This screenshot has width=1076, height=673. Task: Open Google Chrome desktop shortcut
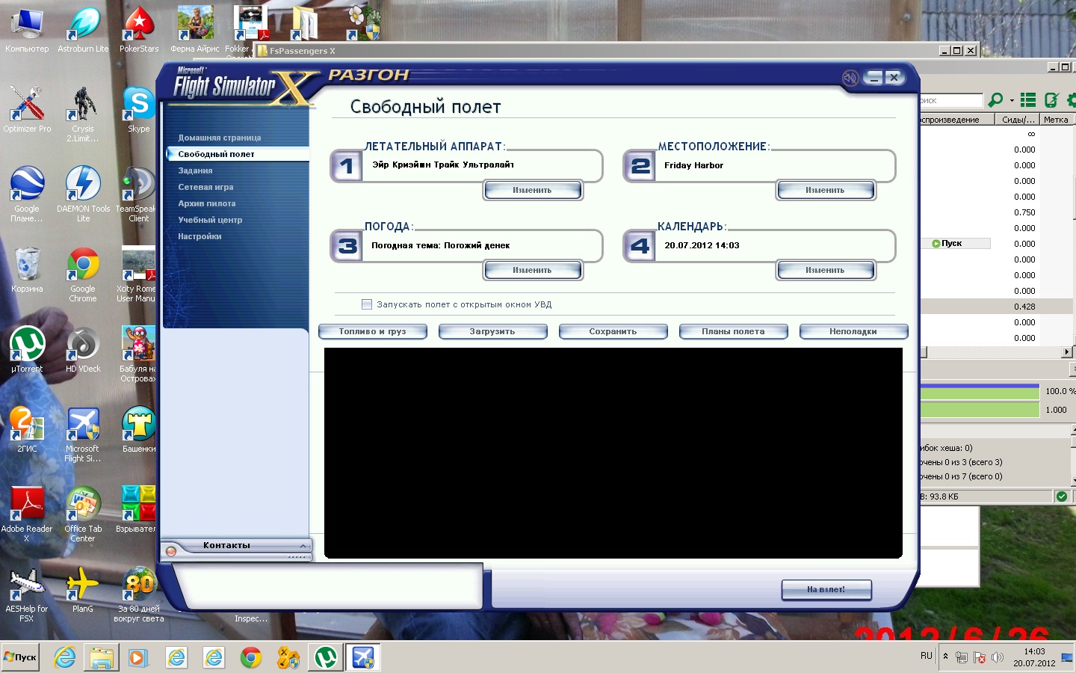pos(83,274)
